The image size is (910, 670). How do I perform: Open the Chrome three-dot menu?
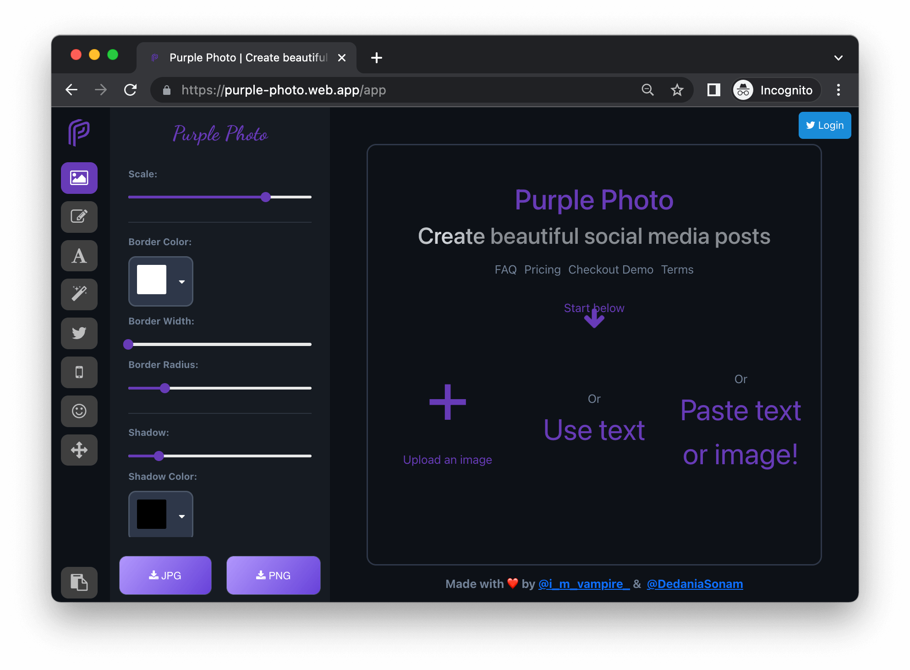(x=838, y=90)
